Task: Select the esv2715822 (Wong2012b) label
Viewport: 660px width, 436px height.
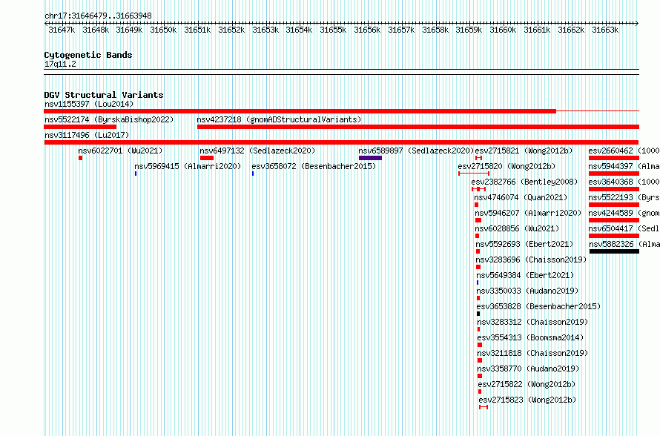Action: click(527, 384)
